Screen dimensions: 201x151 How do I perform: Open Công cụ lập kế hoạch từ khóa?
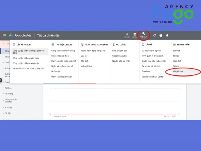[x=26, y=58]
